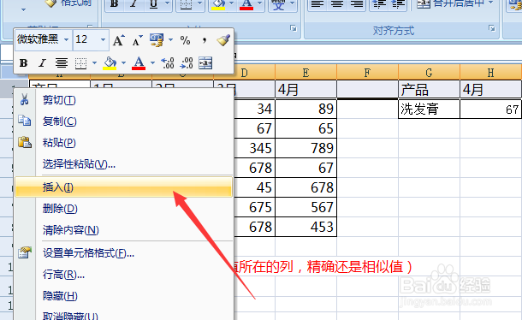Screen dimensions: 522x320
Task: Select column E header
Action: 306,72
